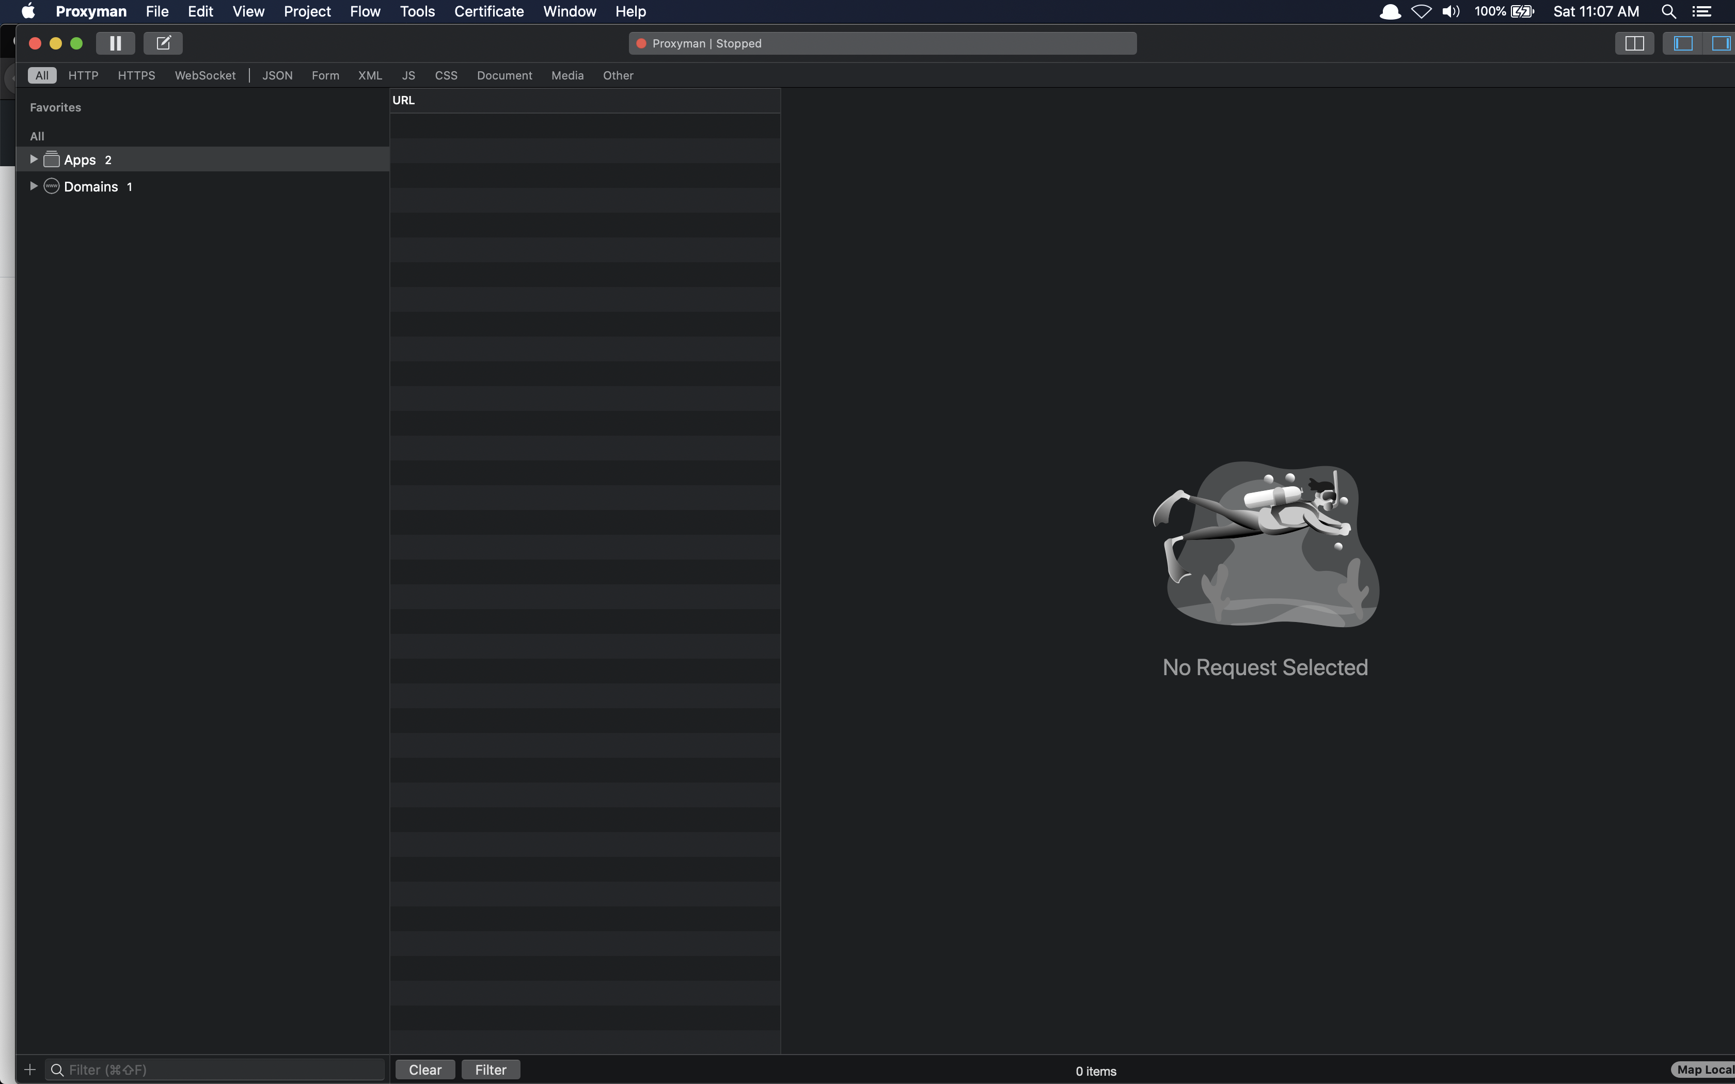Toggle the split layout view icon
Viewport: 1735px width, 1084px height.
[1634, 43]
